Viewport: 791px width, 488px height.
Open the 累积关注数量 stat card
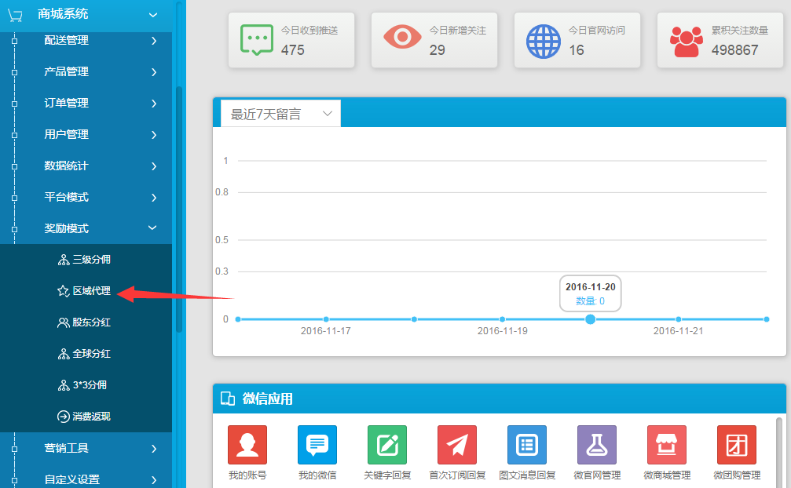pos(720,41)
